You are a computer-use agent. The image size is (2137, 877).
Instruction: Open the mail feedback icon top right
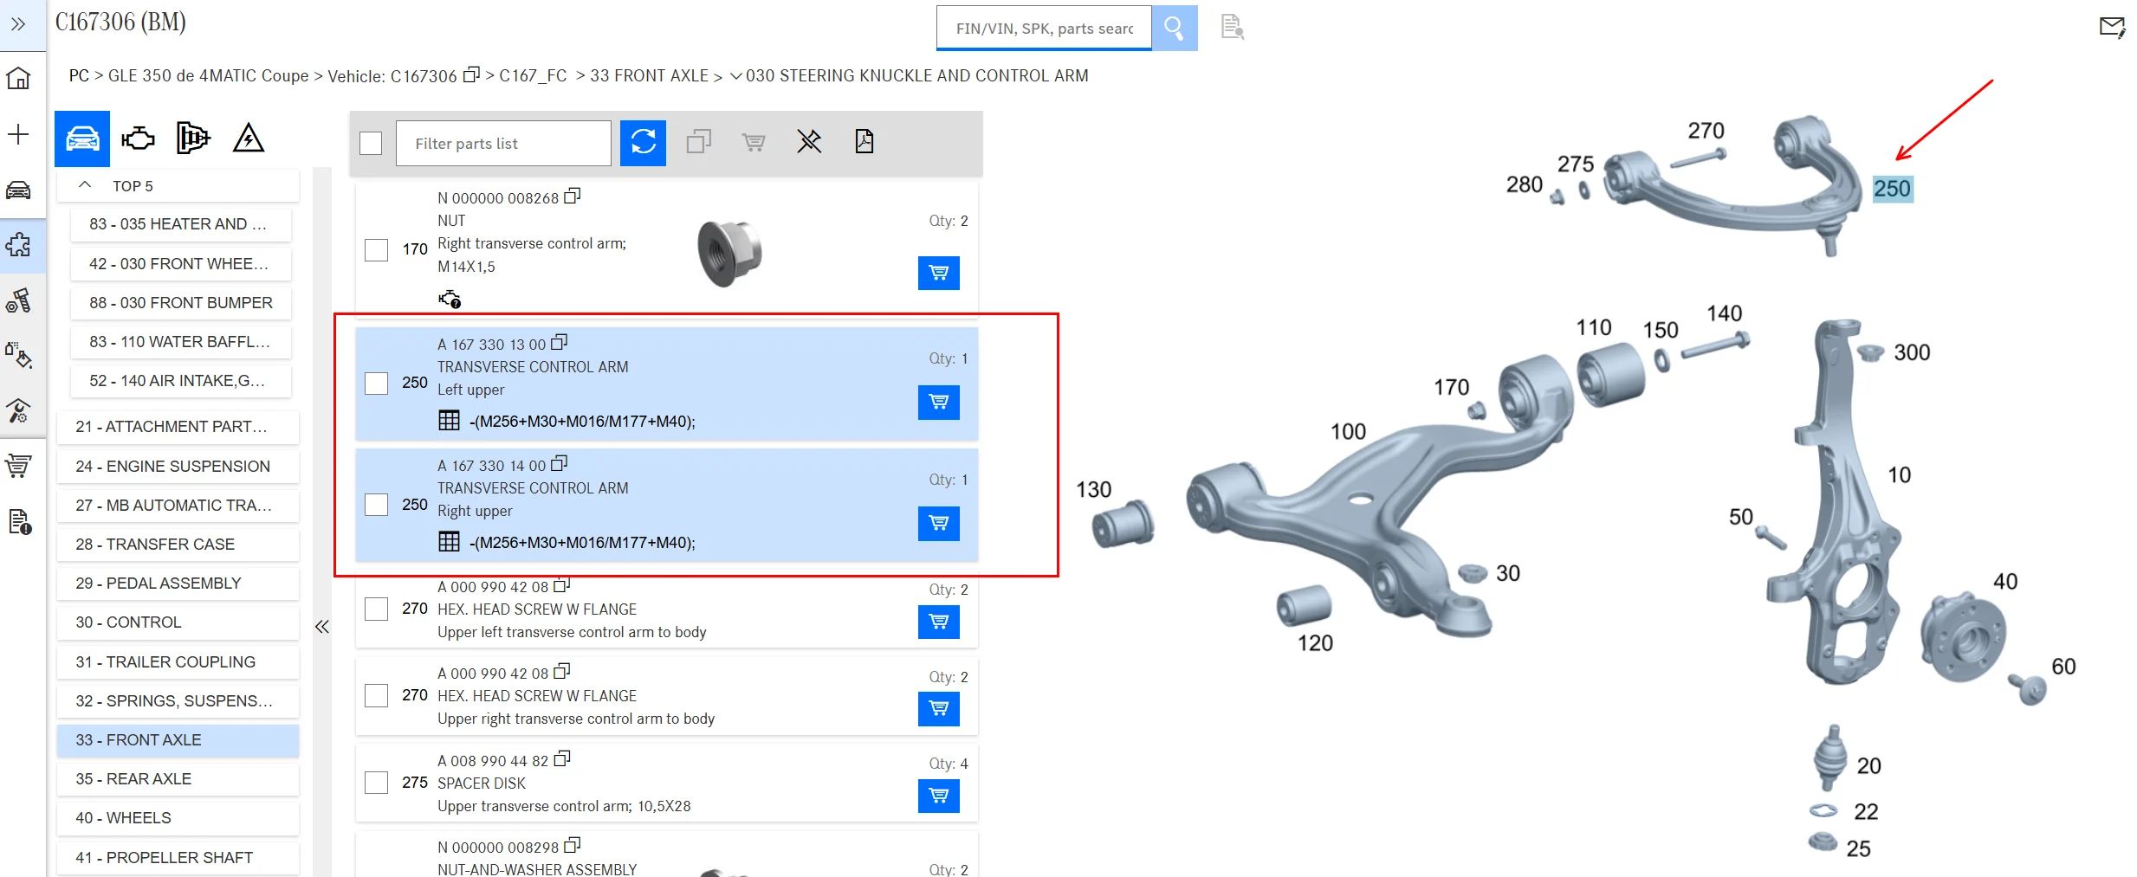tap(2112, 28)
